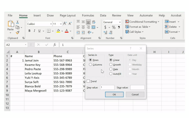
Task: Toggle Italic formatting
Action: pyautogui.click(x=34, y=31)
